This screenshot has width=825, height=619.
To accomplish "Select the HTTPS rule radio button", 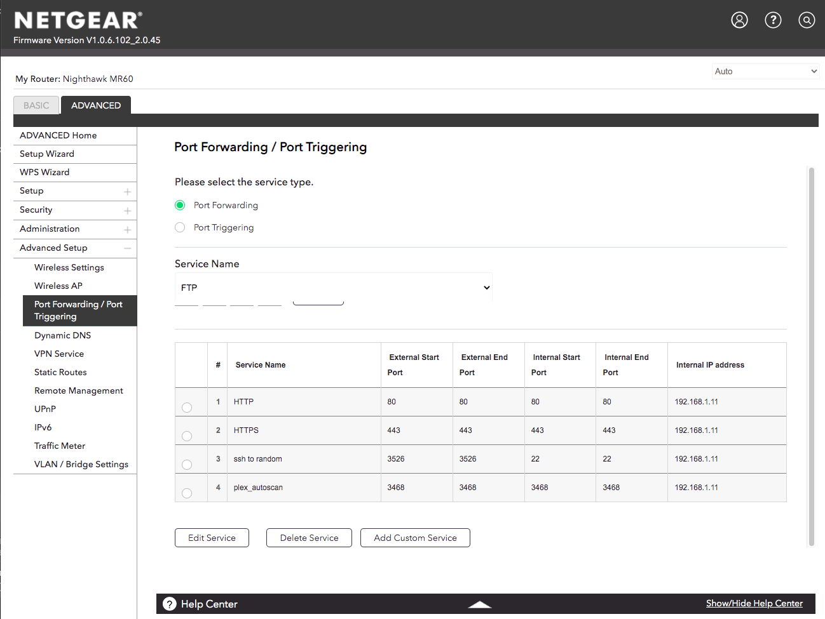I will 187,436.
